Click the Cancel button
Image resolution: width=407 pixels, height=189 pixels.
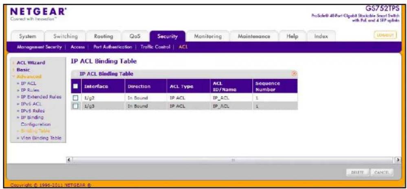382,173
